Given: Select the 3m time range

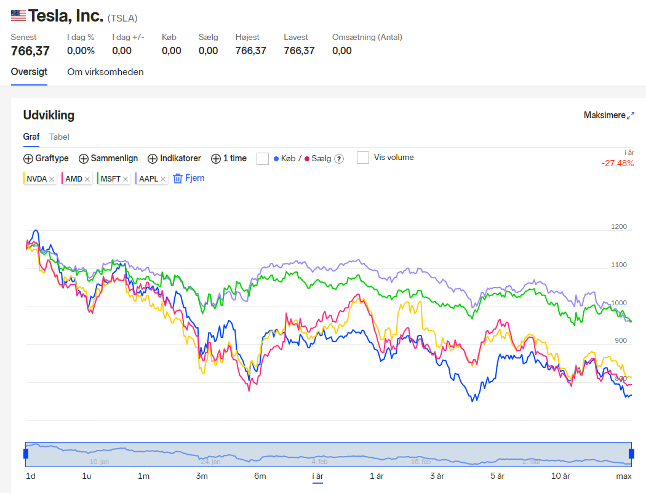Looking at the screenshot, I should [x=202, y=476].
